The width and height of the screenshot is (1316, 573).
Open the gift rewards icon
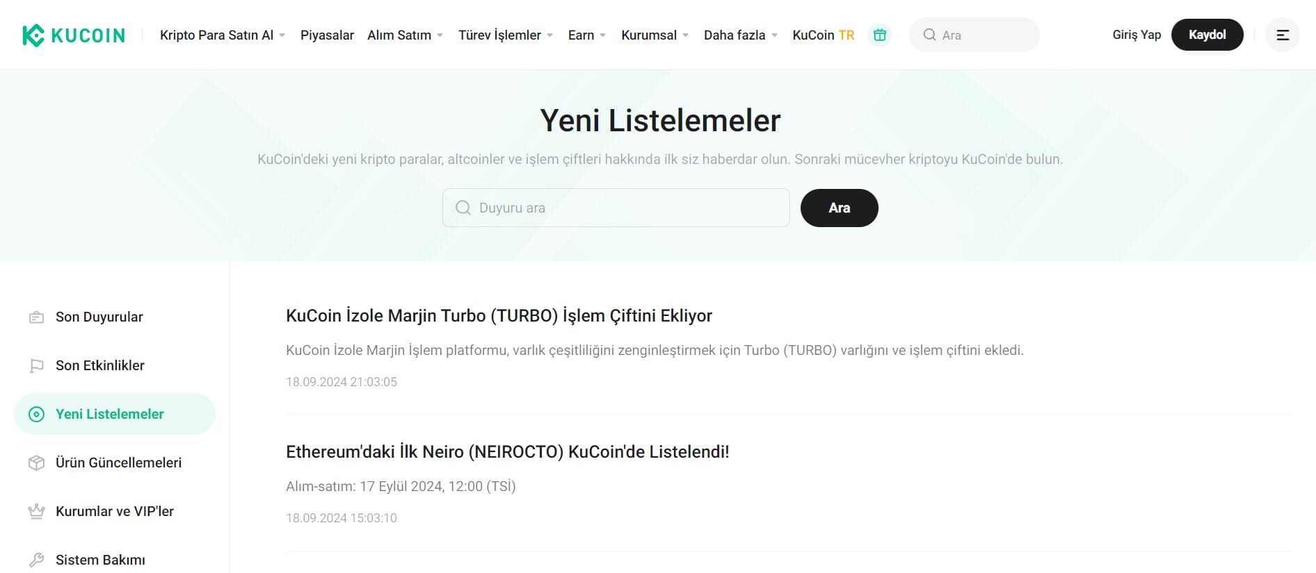tap(880, 35)
